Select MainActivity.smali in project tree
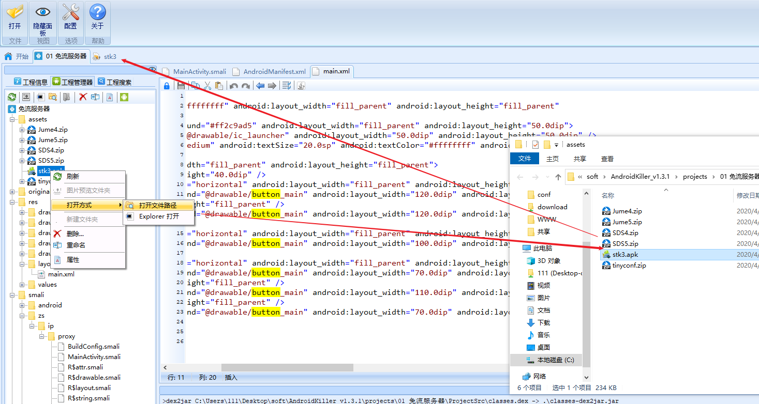 [x=94, y=357]
